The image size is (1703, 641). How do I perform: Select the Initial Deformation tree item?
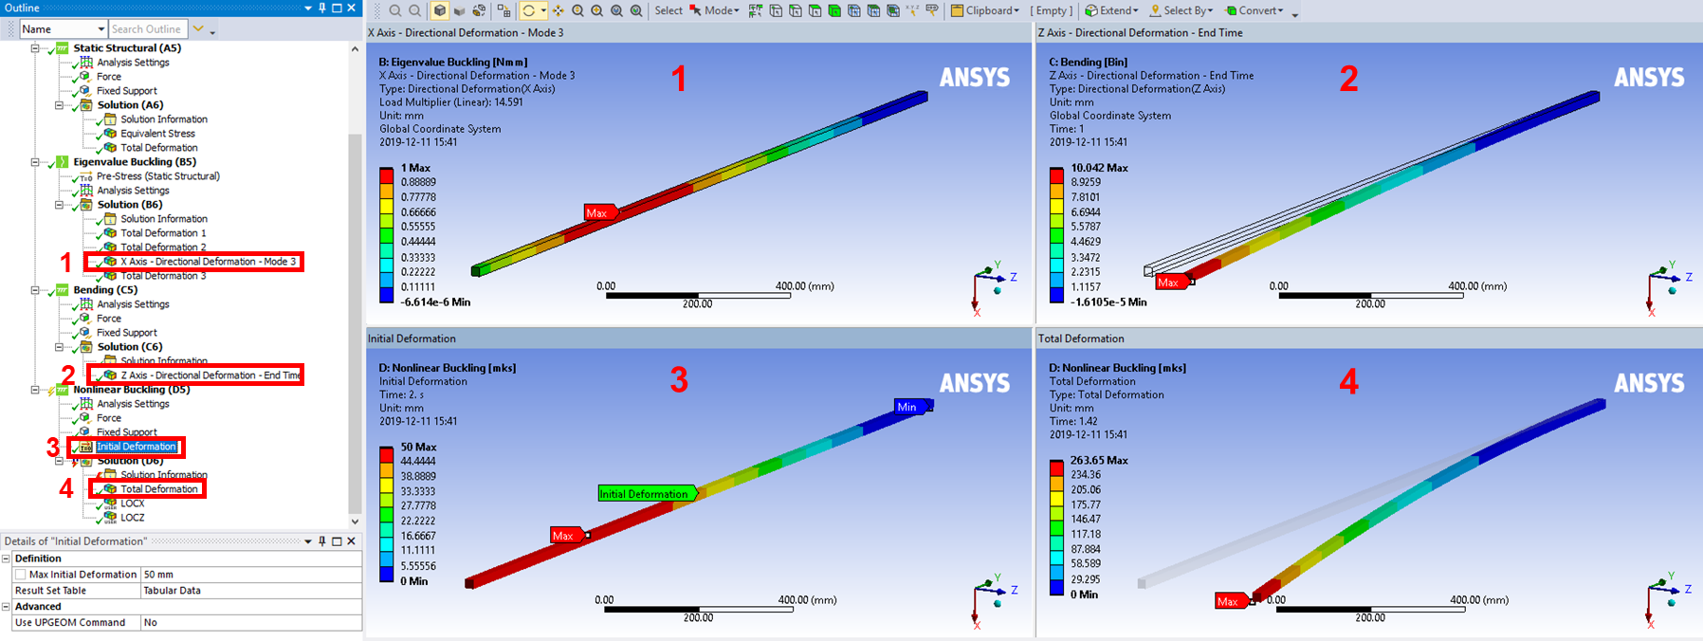[137, 447]
